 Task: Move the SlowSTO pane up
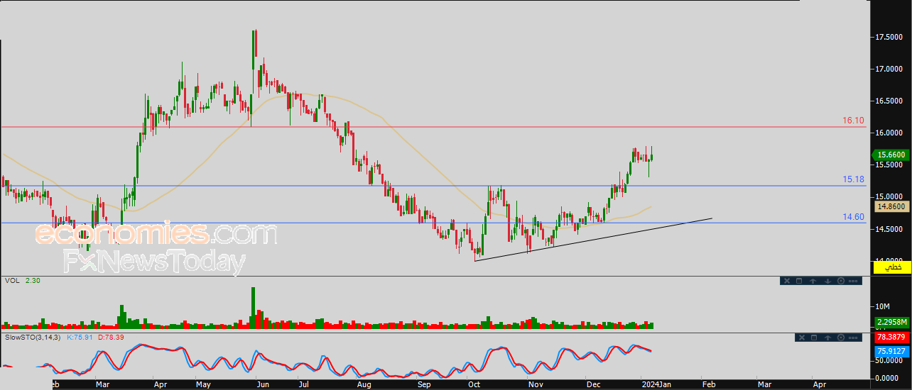(827, 338)
